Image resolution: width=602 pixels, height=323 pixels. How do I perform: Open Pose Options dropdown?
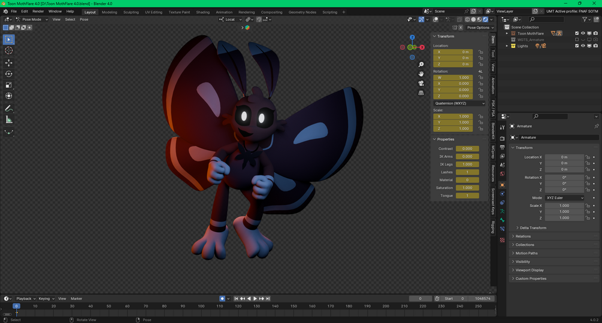[480, 28]
